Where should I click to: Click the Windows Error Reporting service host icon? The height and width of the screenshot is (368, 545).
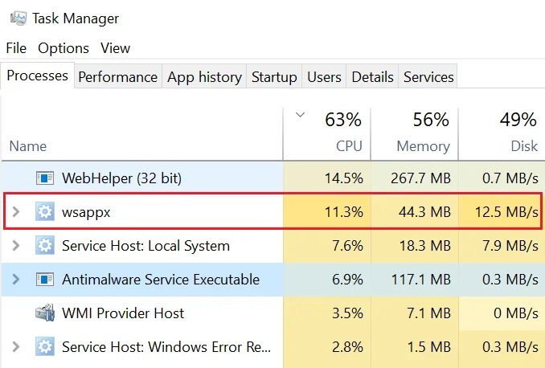[x=45, y=347]
